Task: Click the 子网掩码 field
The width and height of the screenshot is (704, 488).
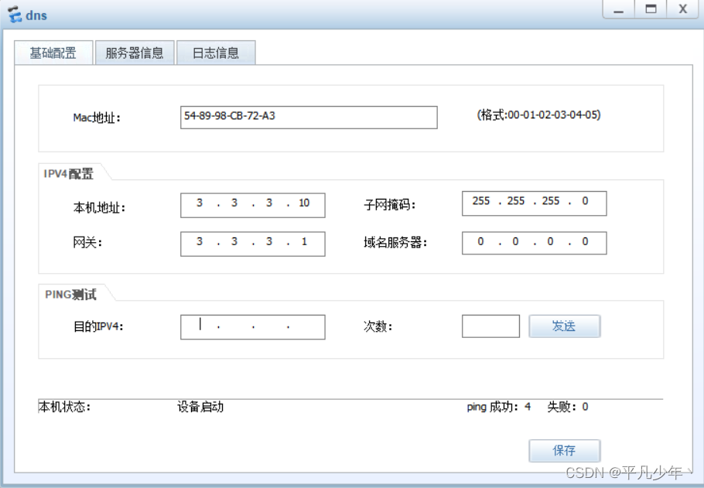Action: [x=535, y=203]
